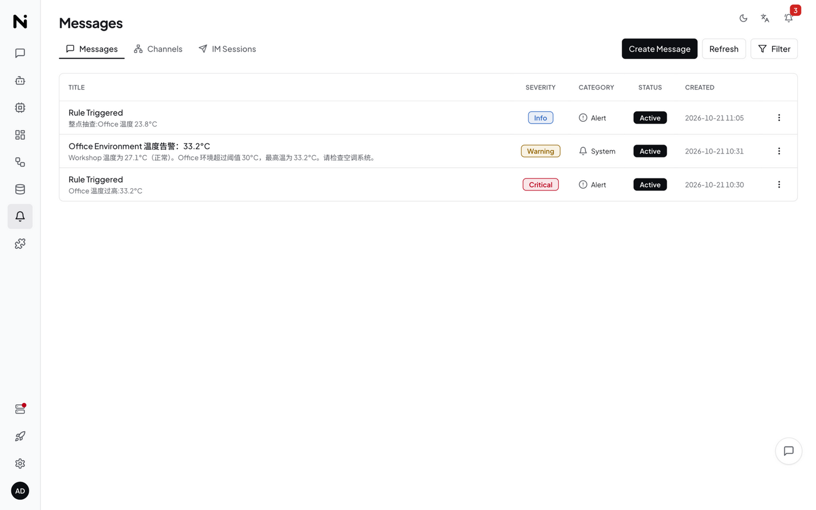Image resolution: width=816 pixels, height=510 pixels.
Task: Open the floating chat bubble button
Action: tap(789, 451)
